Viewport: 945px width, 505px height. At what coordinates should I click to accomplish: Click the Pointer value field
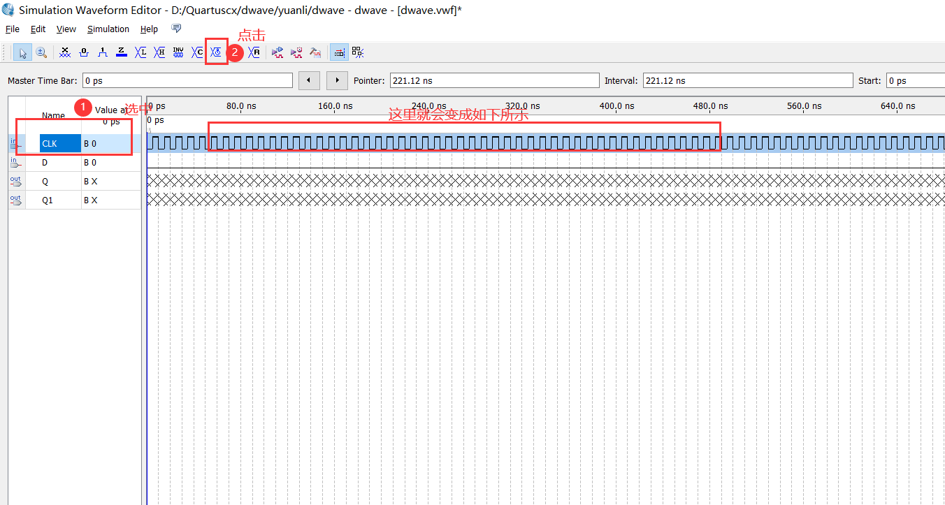coord(494,80)
